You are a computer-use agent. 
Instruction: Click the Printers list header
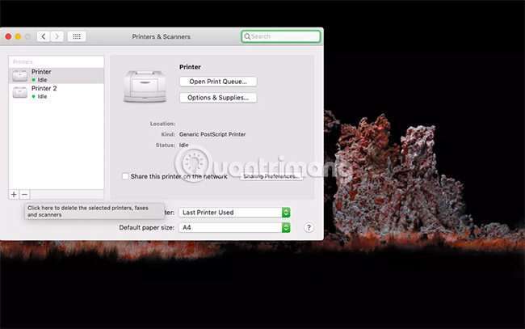(23, 62)
